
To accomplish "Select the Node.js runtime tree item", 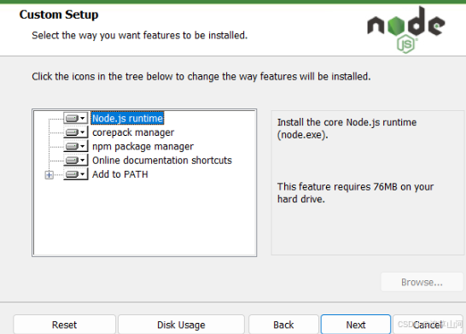I will pyautogui.click(x=127, y=119).
